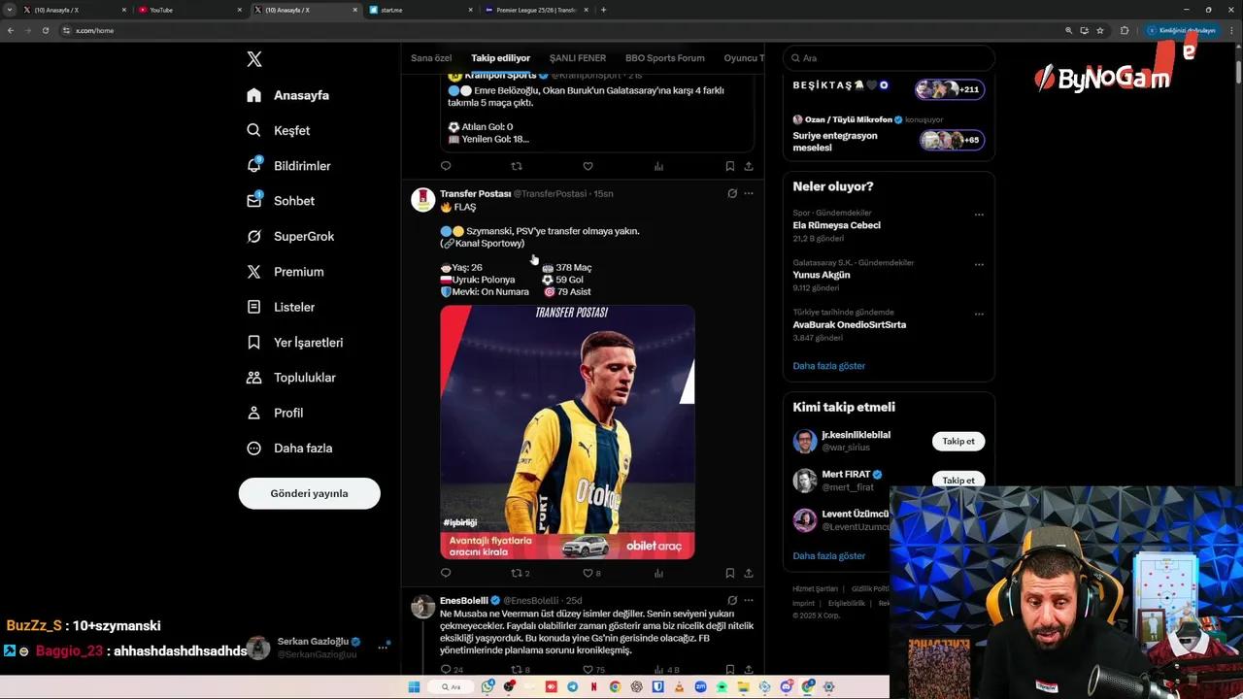Image resolution: width=1243 pixels, height=699 pixels.
Task: Open the Premium page
Action: (285, 272)
